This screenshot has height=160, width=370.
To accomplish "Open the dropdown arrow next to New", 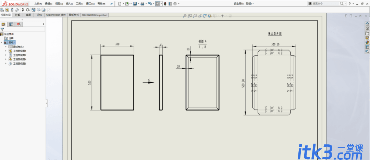I will 123,4.
